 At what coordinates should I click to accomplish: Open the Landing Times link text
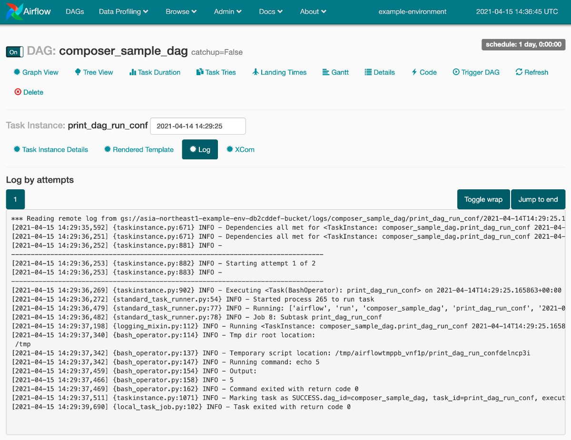coord(284,72)
